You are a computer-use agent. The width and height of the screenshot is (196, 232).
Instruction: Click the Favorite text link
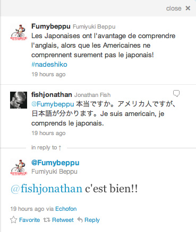point(29,220)
